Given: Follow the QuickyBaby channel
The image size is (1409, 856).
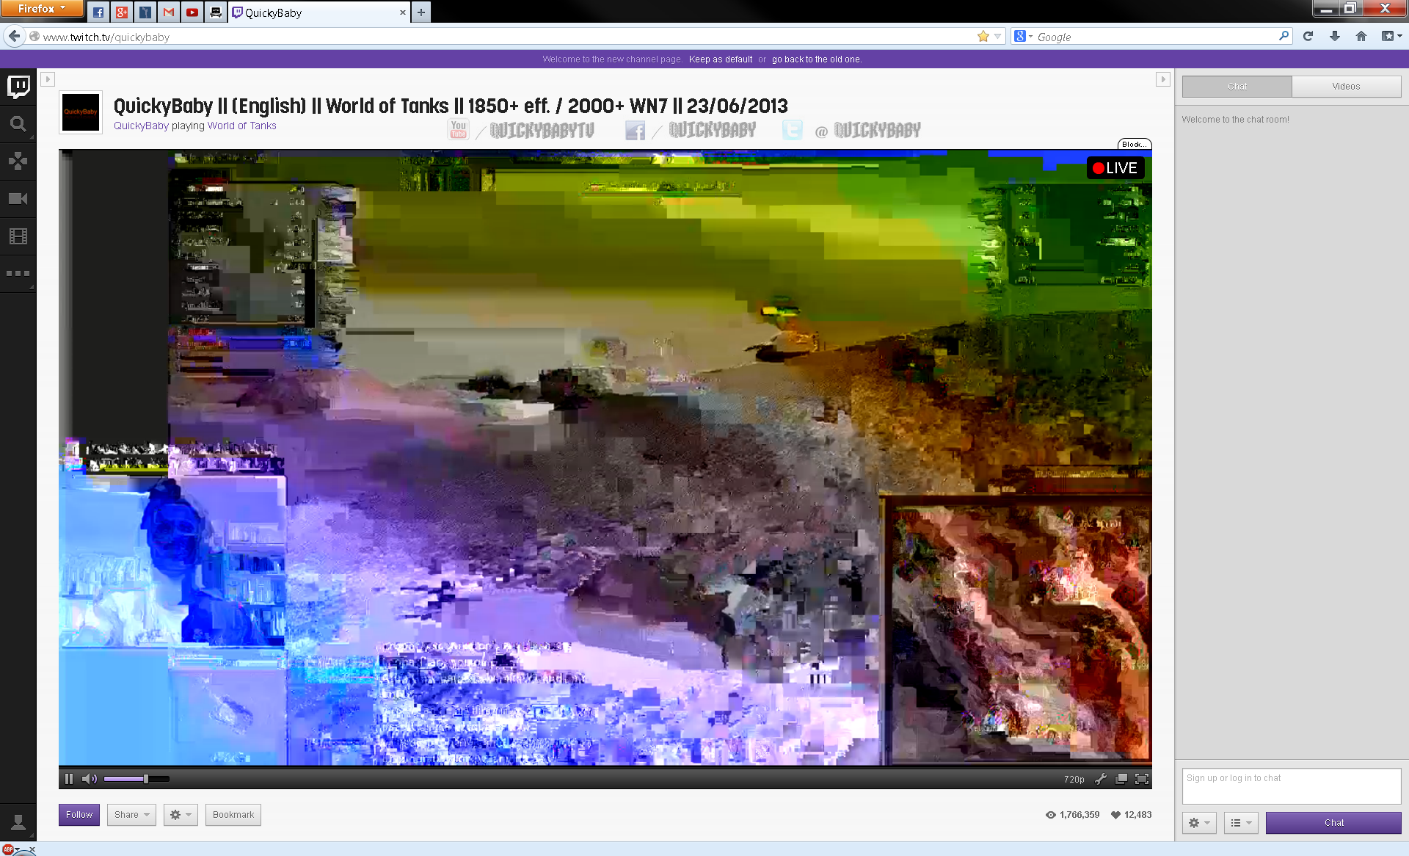Looking at the screenshot, I should [79, 815].
